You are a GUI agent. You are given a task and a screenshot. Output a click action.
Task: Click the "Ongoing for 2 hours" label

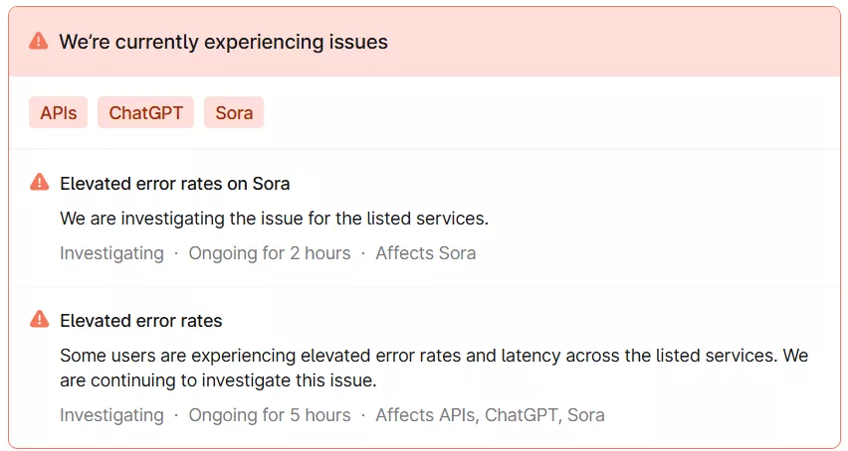coord(270,253)
